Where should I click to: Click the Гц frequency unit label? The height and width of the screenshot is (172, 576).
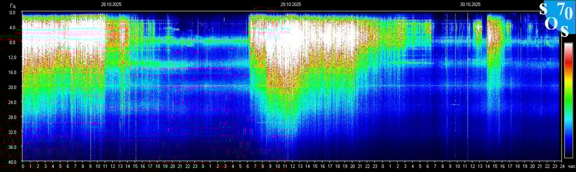click(13, 5)
